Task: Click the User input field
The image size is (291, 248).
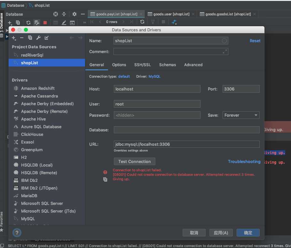Action: 157,104
